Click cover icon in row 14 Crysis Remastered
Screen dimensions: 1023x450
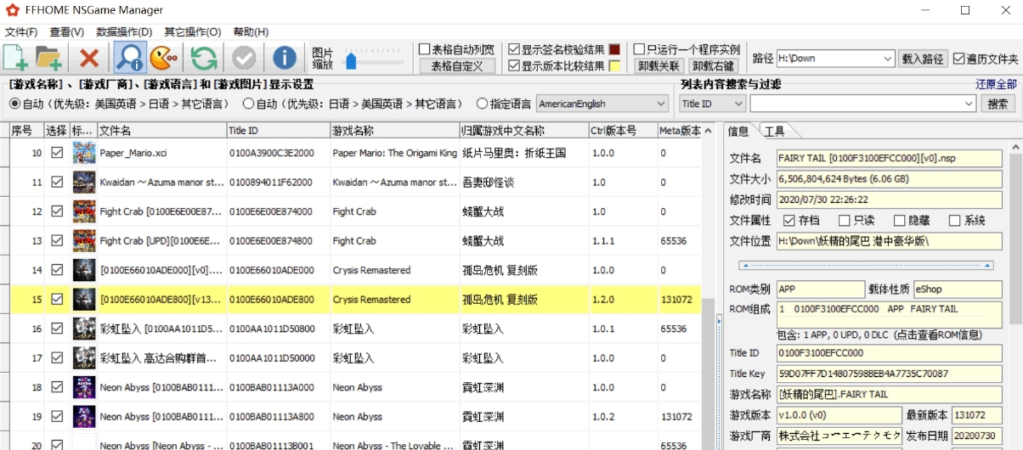(x=84, y=270)
